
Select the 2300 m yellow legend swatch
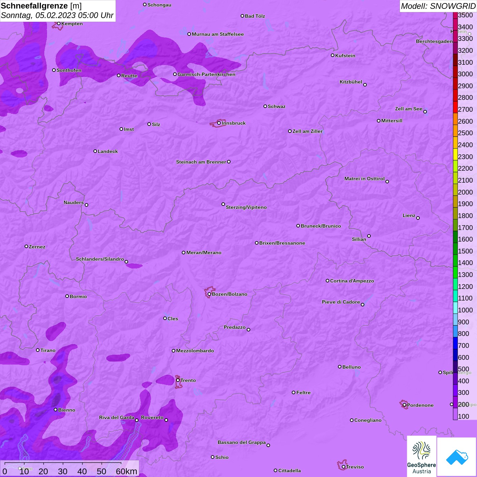(x=455, y=154)
